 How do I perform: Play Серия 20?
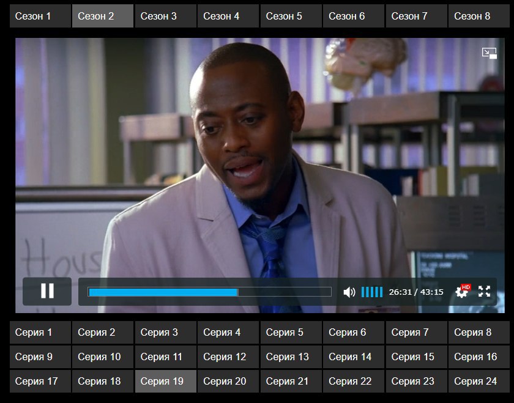pyautogui.click(x=228, y=382)
